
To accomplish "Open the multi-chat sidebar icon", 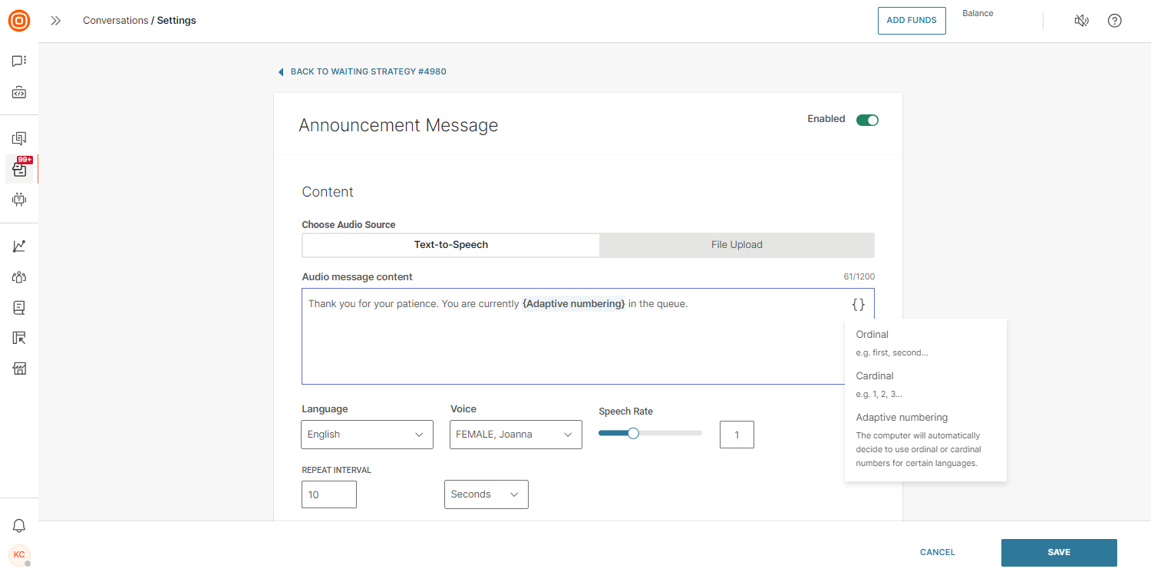I will 19,139.
